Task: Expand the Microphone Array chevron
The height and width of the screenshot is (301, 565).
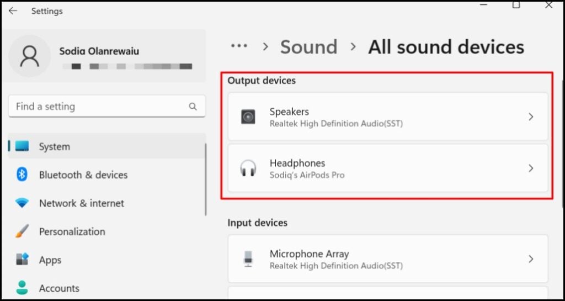Action: (531, 259)
